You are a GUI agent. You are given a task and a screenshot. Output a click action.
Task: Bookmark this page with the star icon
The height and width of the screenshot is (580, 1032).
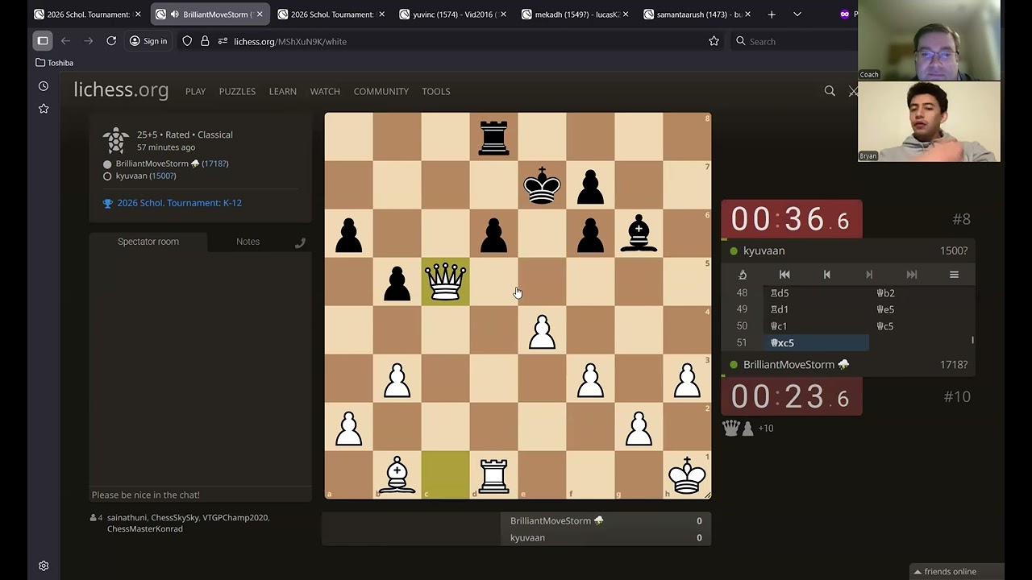[x=714, y=41]
